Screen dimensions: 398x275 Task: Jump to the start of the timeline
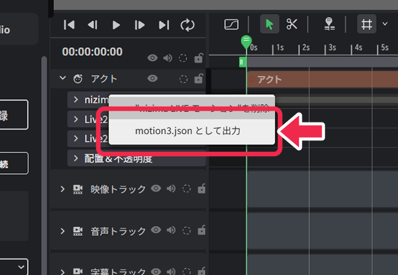tap(69, 25)
